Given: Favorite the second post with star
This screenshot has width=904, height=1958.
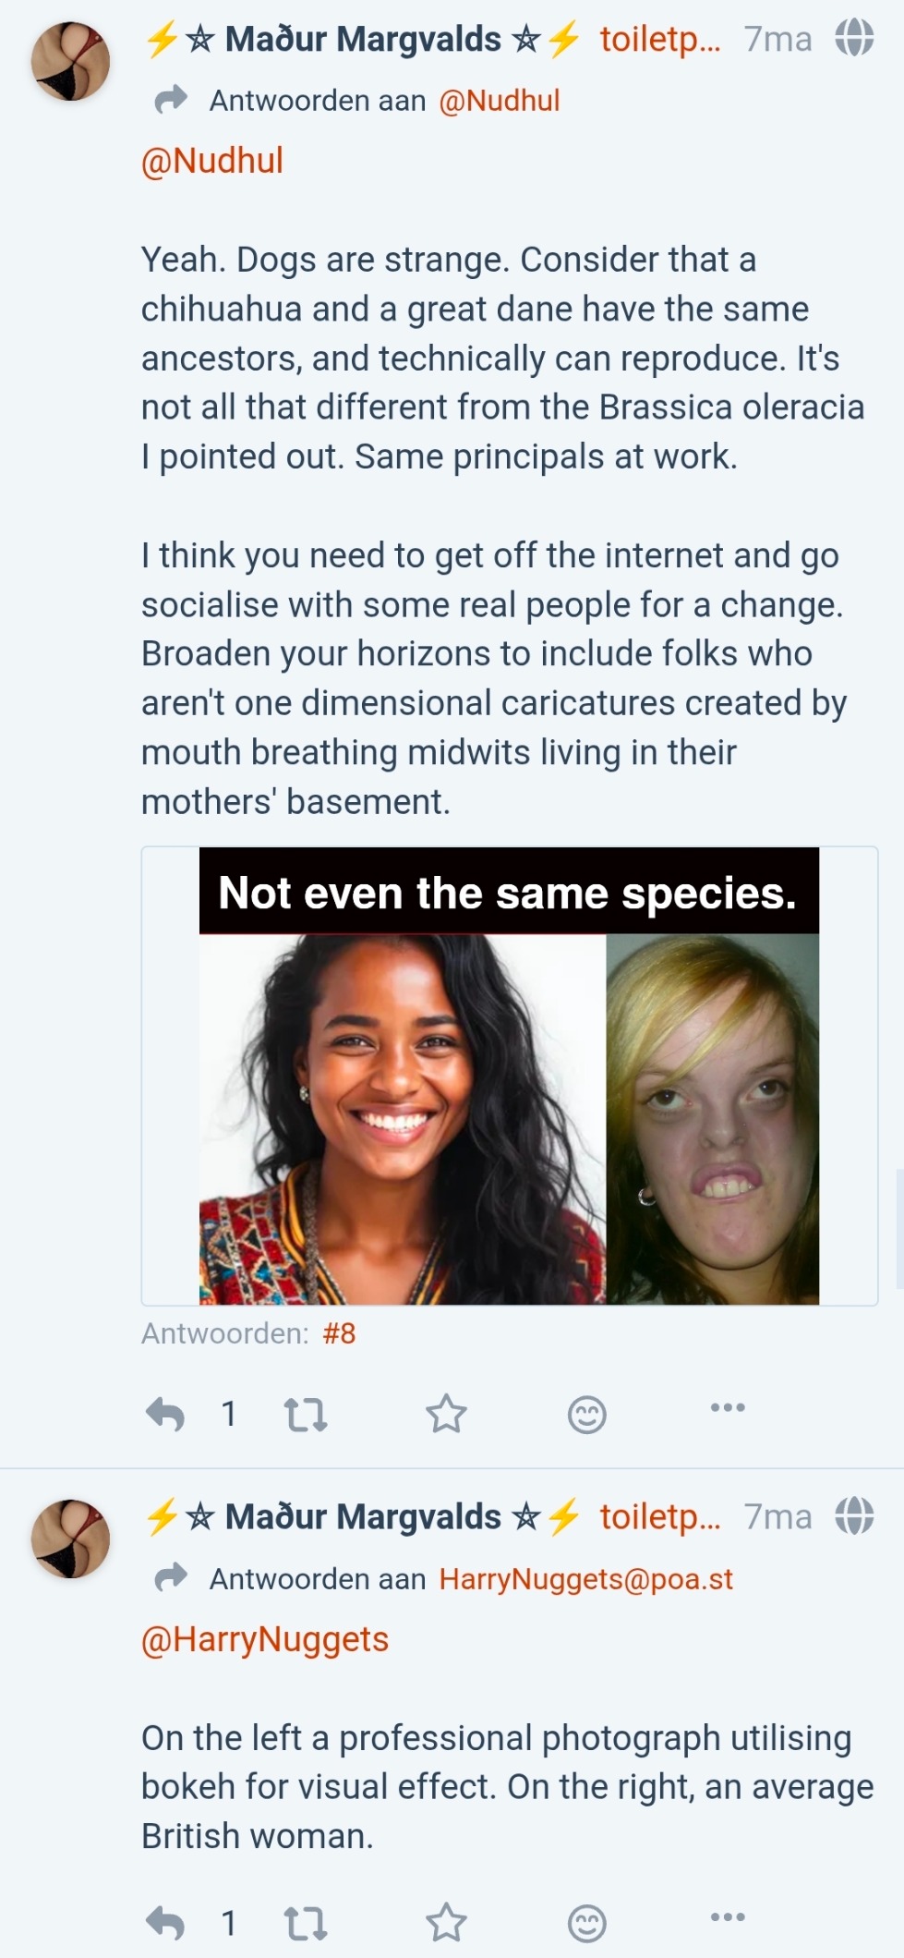Looking at the screenshot, I should (x=446, y=1923).
